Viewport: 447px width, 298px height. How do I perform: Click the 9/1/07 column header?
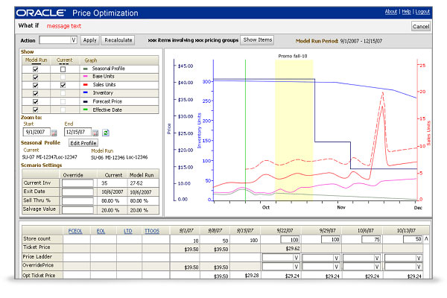(186, 230)
